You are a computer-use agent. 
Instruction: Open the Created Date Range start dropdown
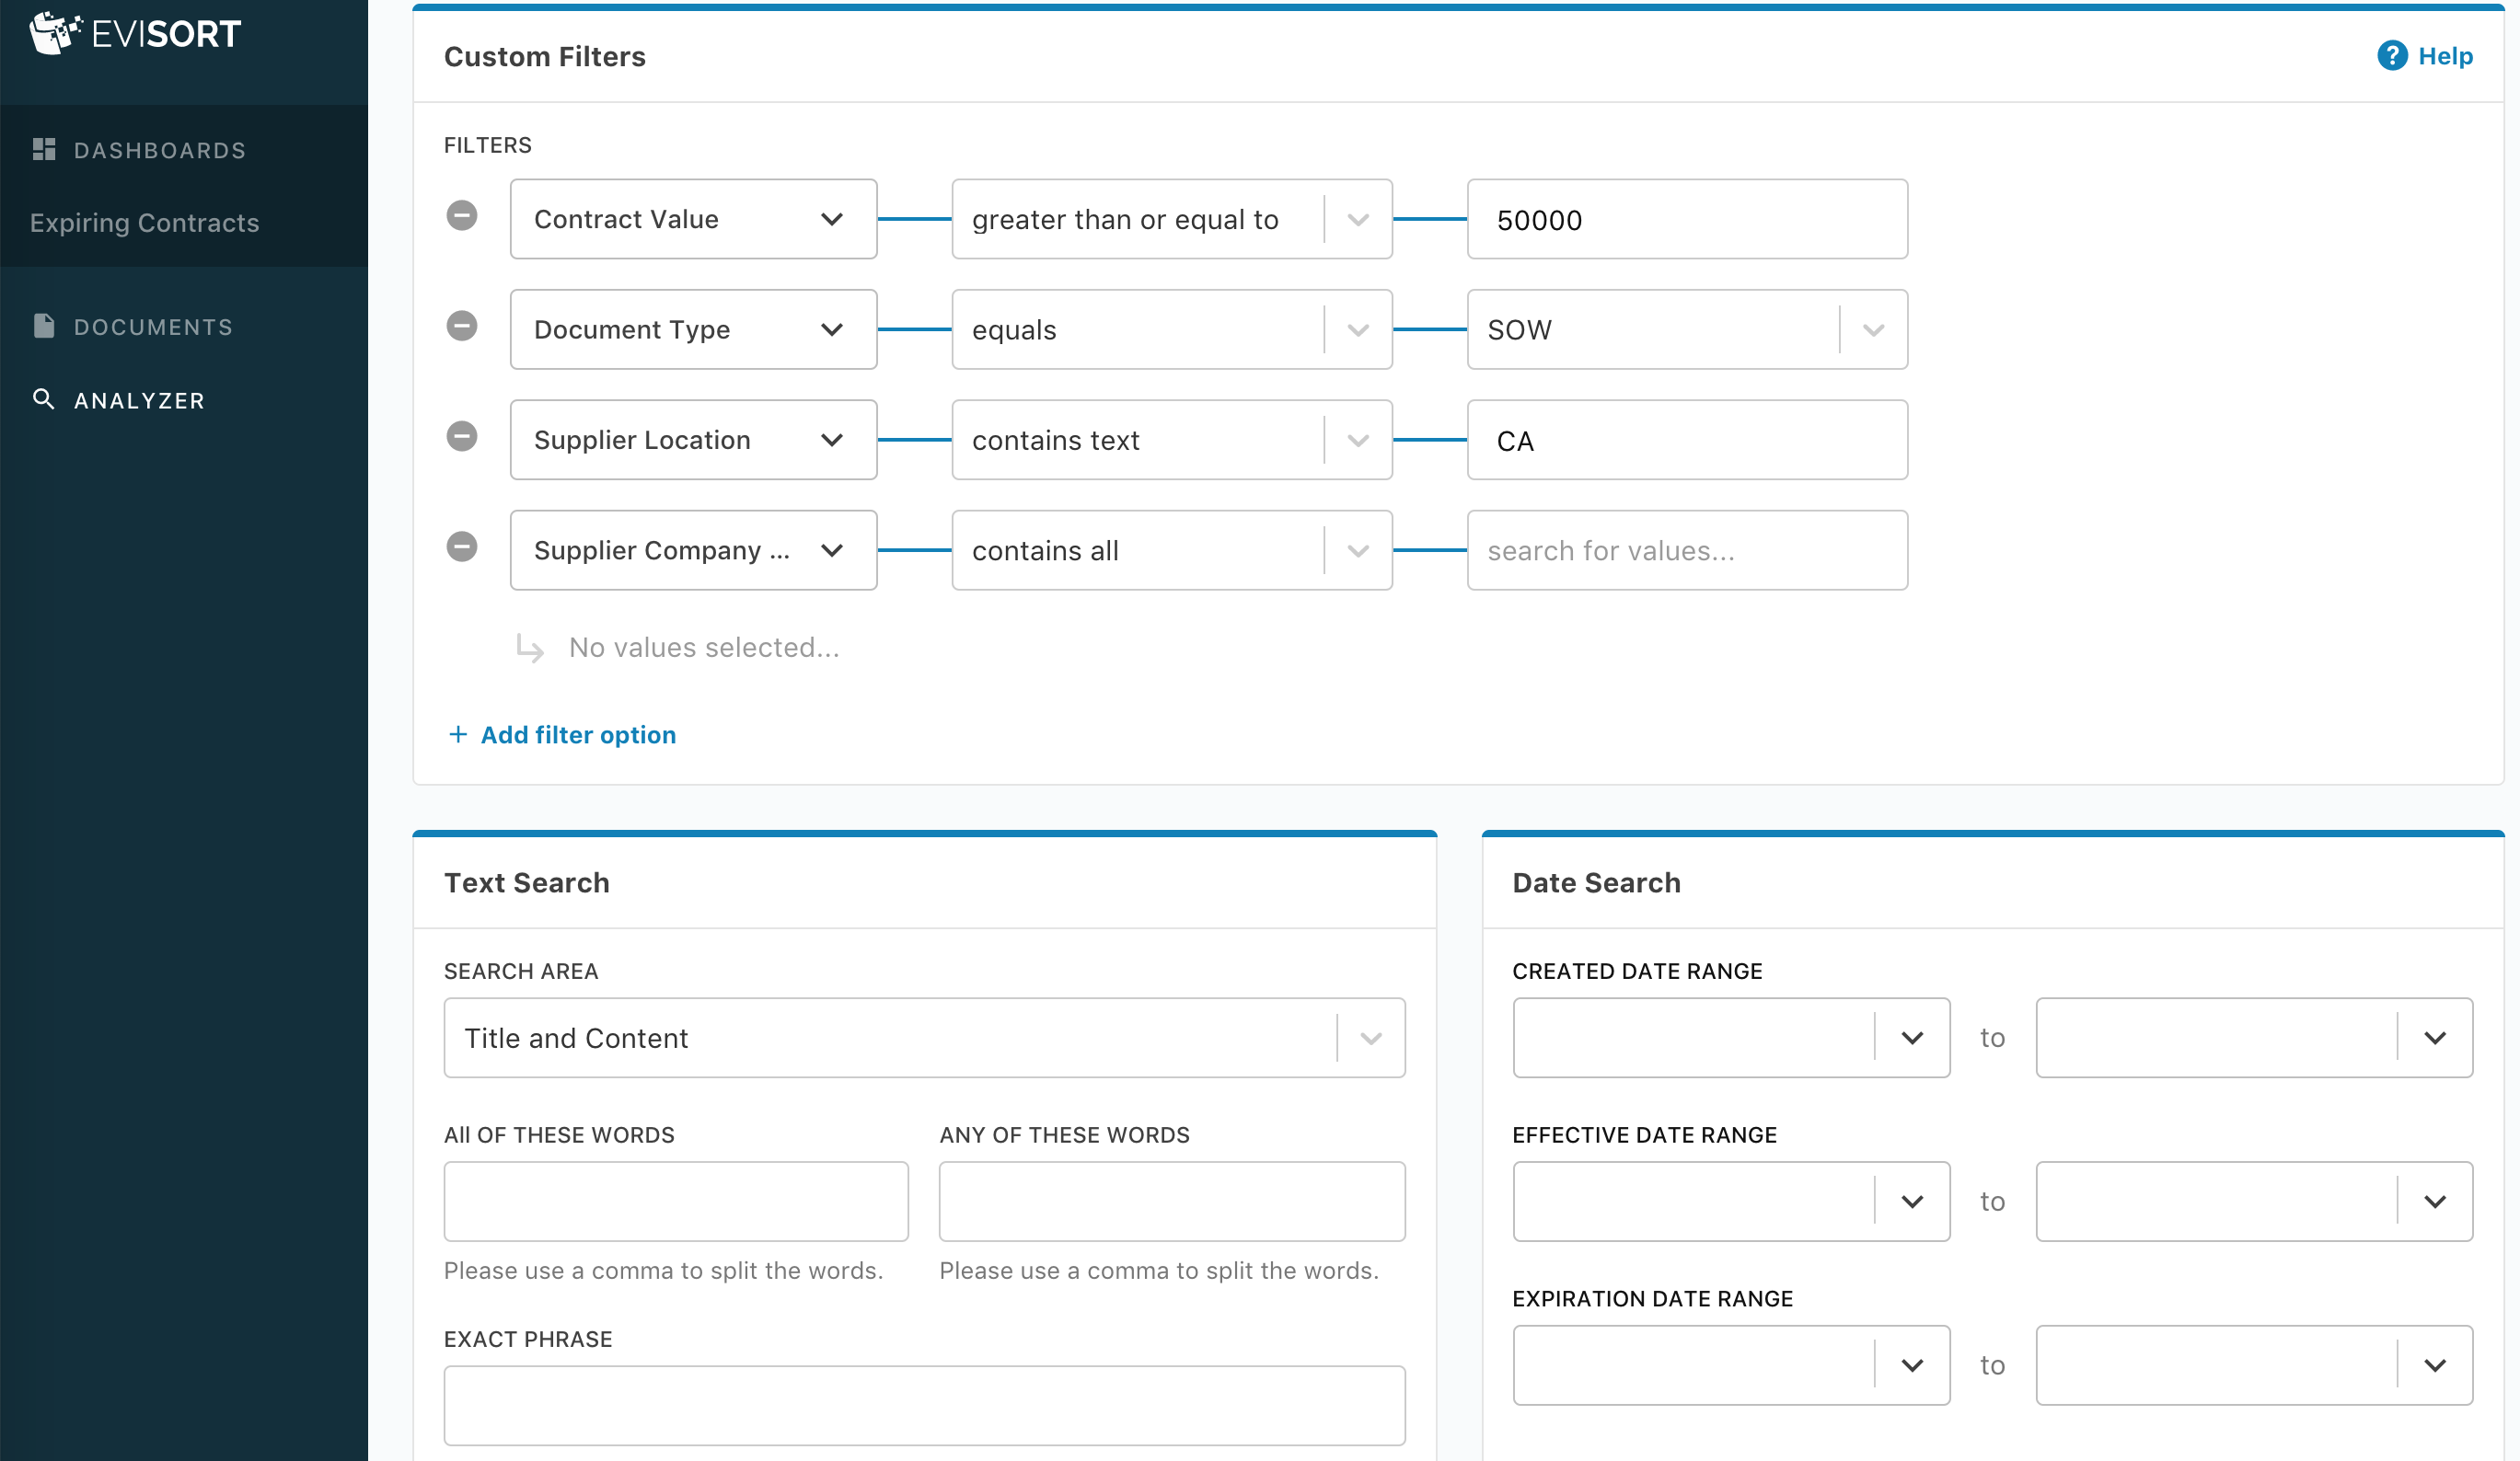[x=1911, y=1039]
